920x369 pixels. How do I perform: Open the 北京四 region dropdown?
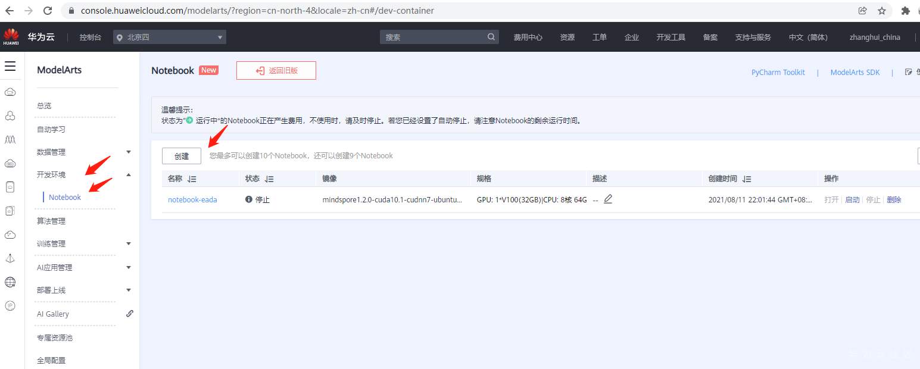(170, 37)
